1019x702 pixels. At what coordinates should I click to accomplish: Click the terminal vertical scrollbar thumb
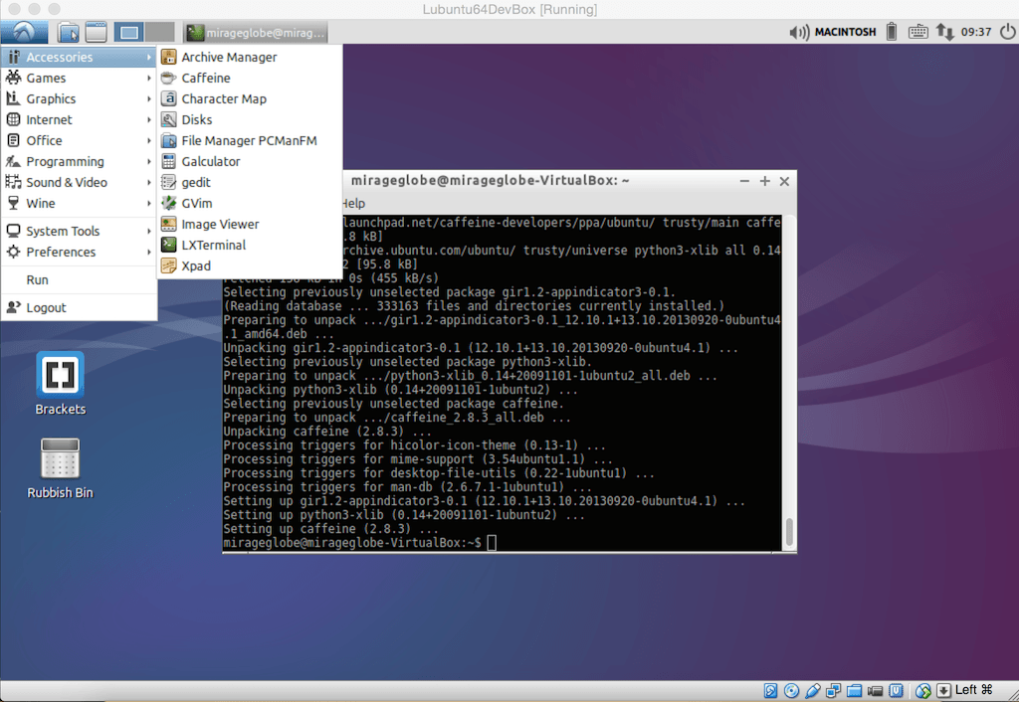coord(789,532)
